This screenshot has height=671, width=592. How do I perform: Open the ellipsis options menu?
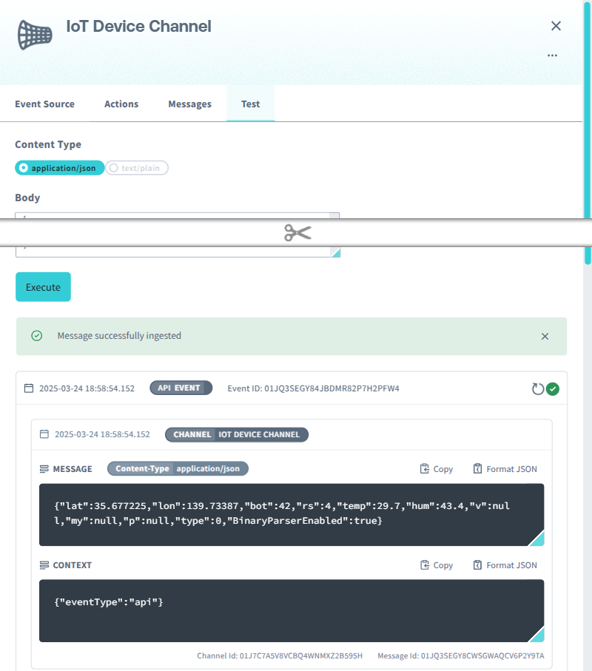click(552, 55)
